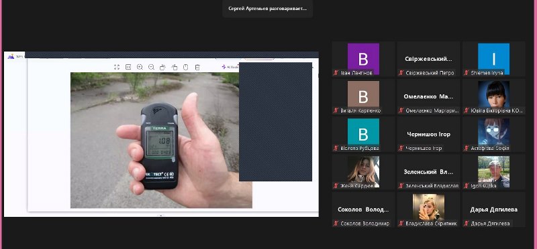Rotate the image right with toolbar icon
The height and width of the screenshot is (249, 537).
[x=175, y=67]
